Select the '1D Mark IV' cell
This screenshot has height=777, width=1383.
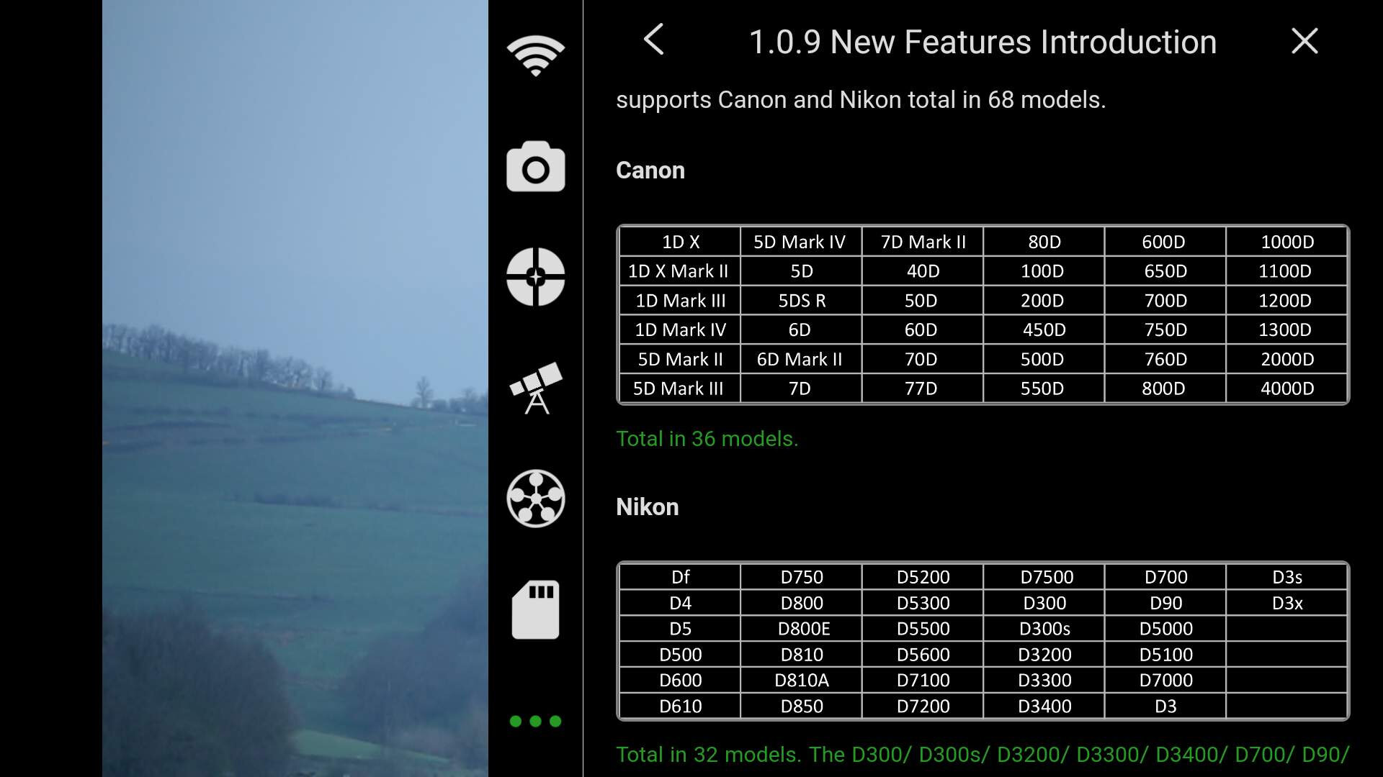click(x=680, y=330)
